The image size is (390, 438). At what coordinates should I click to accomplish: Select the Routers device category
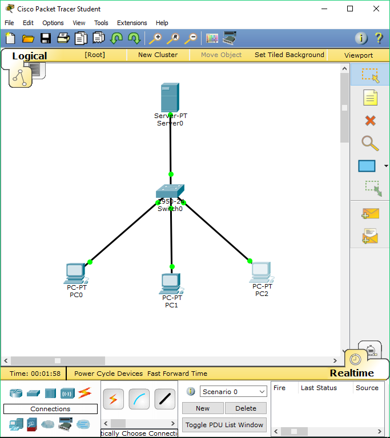15,393
